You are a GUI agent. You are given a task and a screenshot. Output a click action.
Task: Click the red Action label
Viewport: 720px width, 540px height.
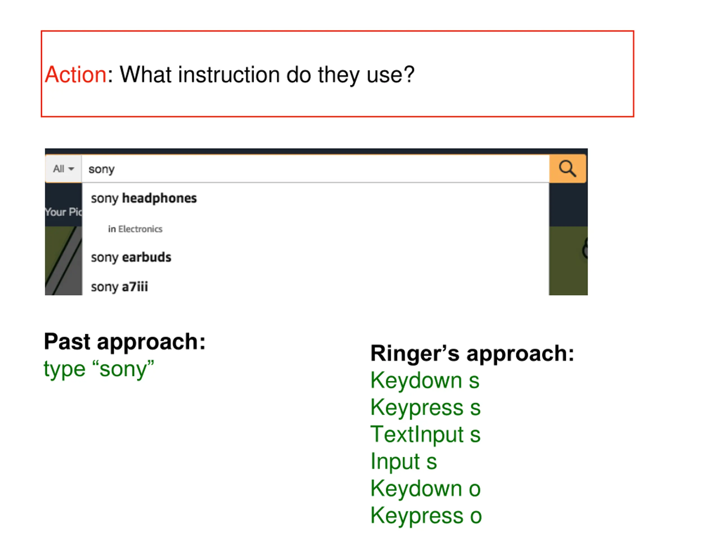76,75
